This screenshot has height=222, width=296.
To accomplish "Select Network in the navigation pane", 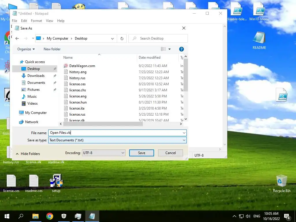I will [x=32, y=122].
